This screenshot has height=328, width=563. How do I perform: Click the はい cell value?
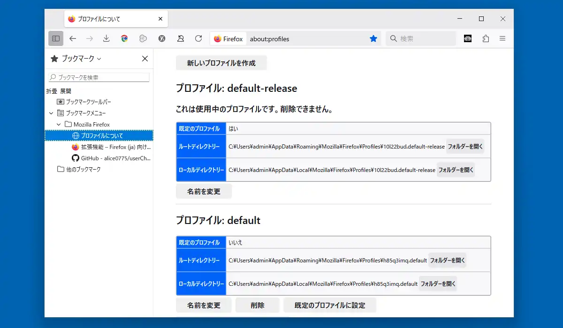tap(234, 128)
